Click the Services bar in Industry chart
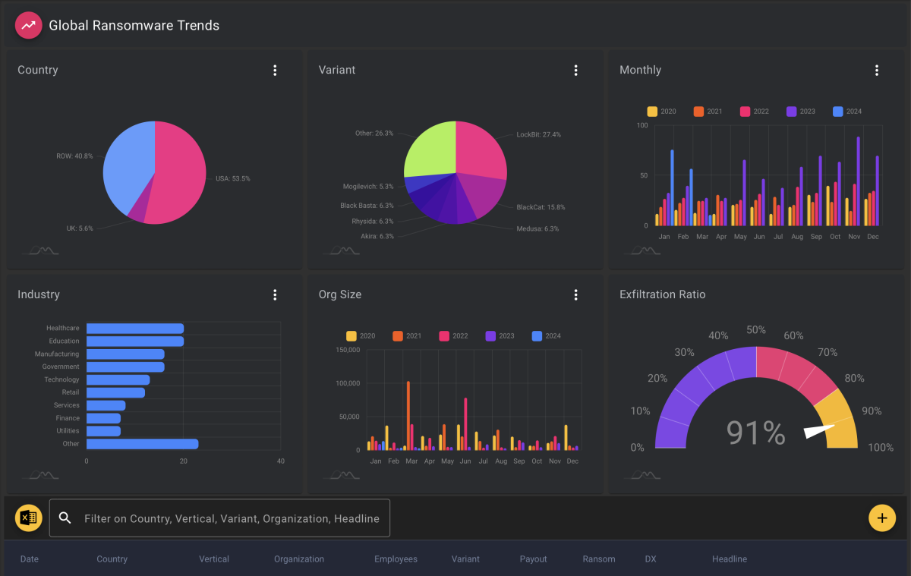 (106, 405)
